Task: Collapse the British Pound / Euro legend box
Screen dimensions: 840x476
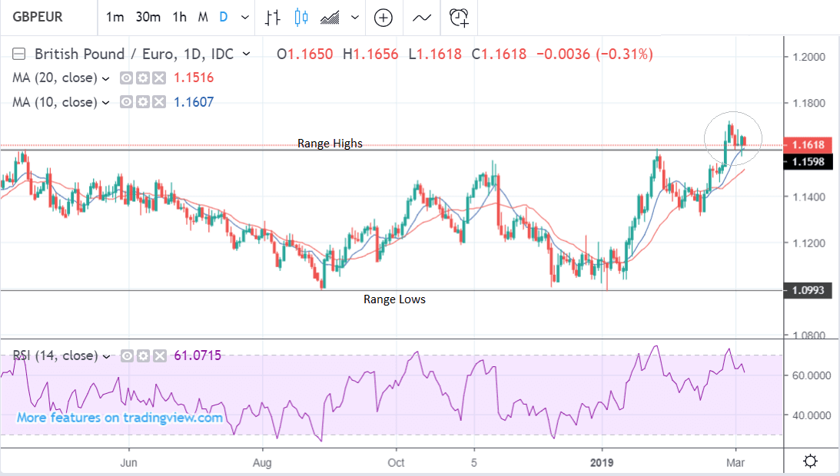Action: 19,54
